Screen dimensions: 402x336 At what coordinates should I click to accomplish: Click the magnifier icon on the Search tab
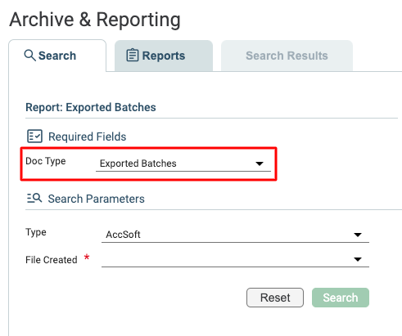[29, 56]
